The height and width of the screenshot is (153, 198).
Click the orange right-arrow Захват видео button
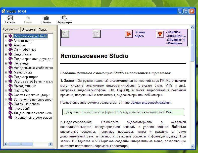click(x=129, y=34)
